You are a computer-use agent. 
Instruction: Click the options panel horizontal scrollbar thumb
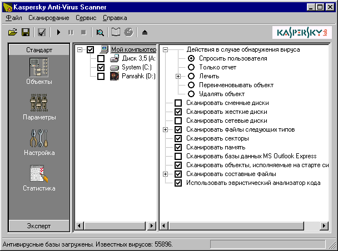coord(236,226)
